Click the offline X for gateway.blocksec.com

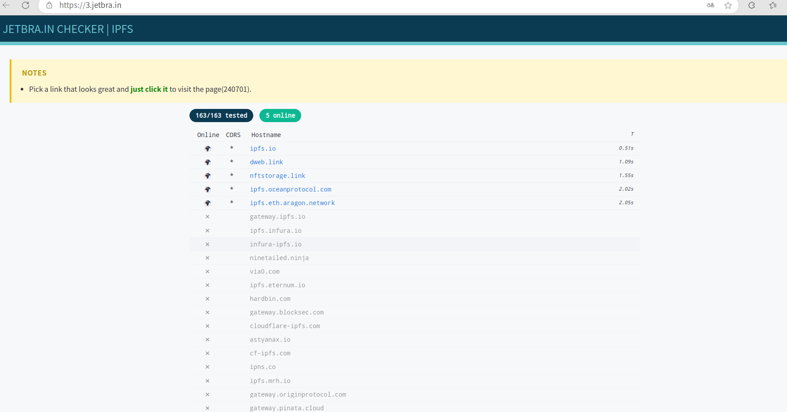coord(208,312)
